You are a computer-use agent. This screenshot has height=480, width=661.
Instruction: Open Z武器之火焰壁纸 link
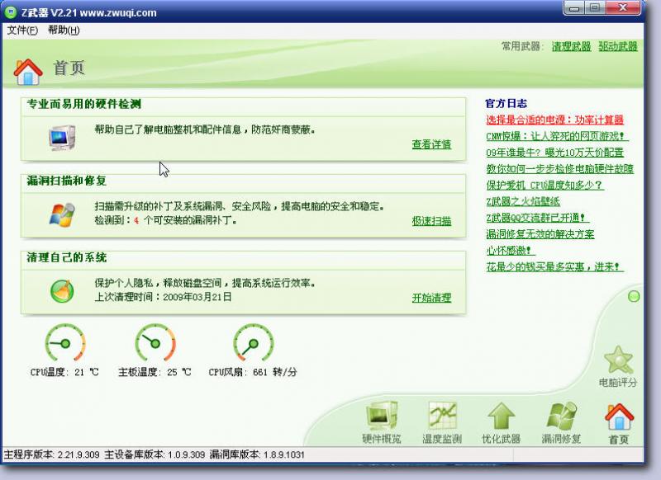(x=523, y=201)
